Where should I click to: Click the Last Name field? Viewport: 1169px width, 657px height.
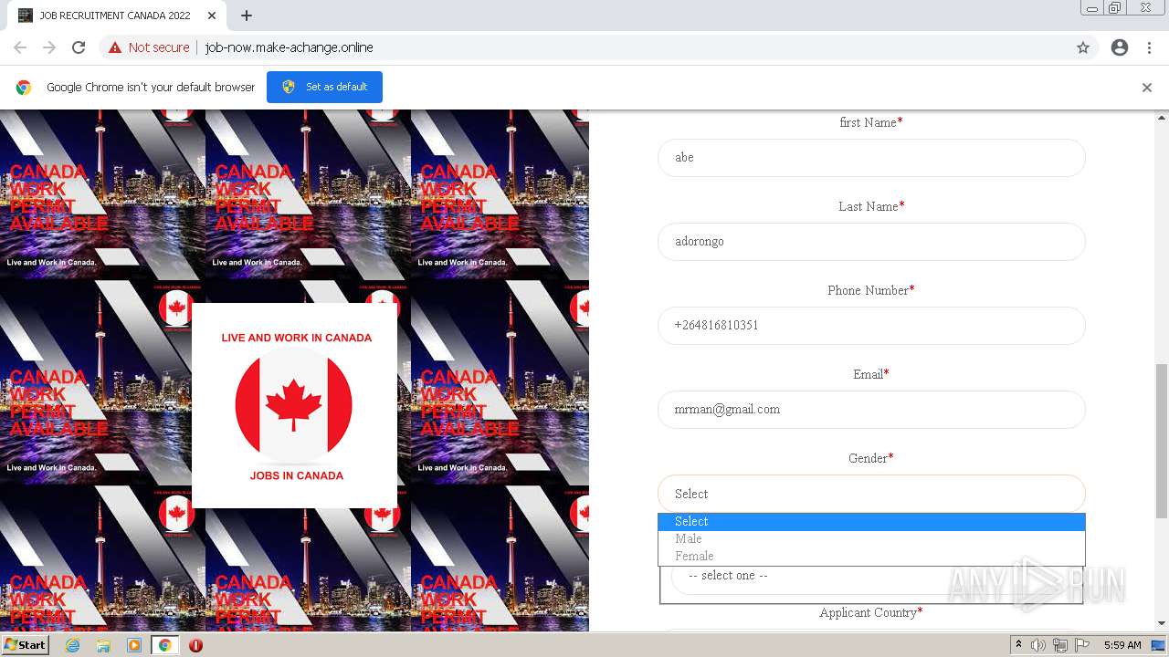(x=871, y=242)
